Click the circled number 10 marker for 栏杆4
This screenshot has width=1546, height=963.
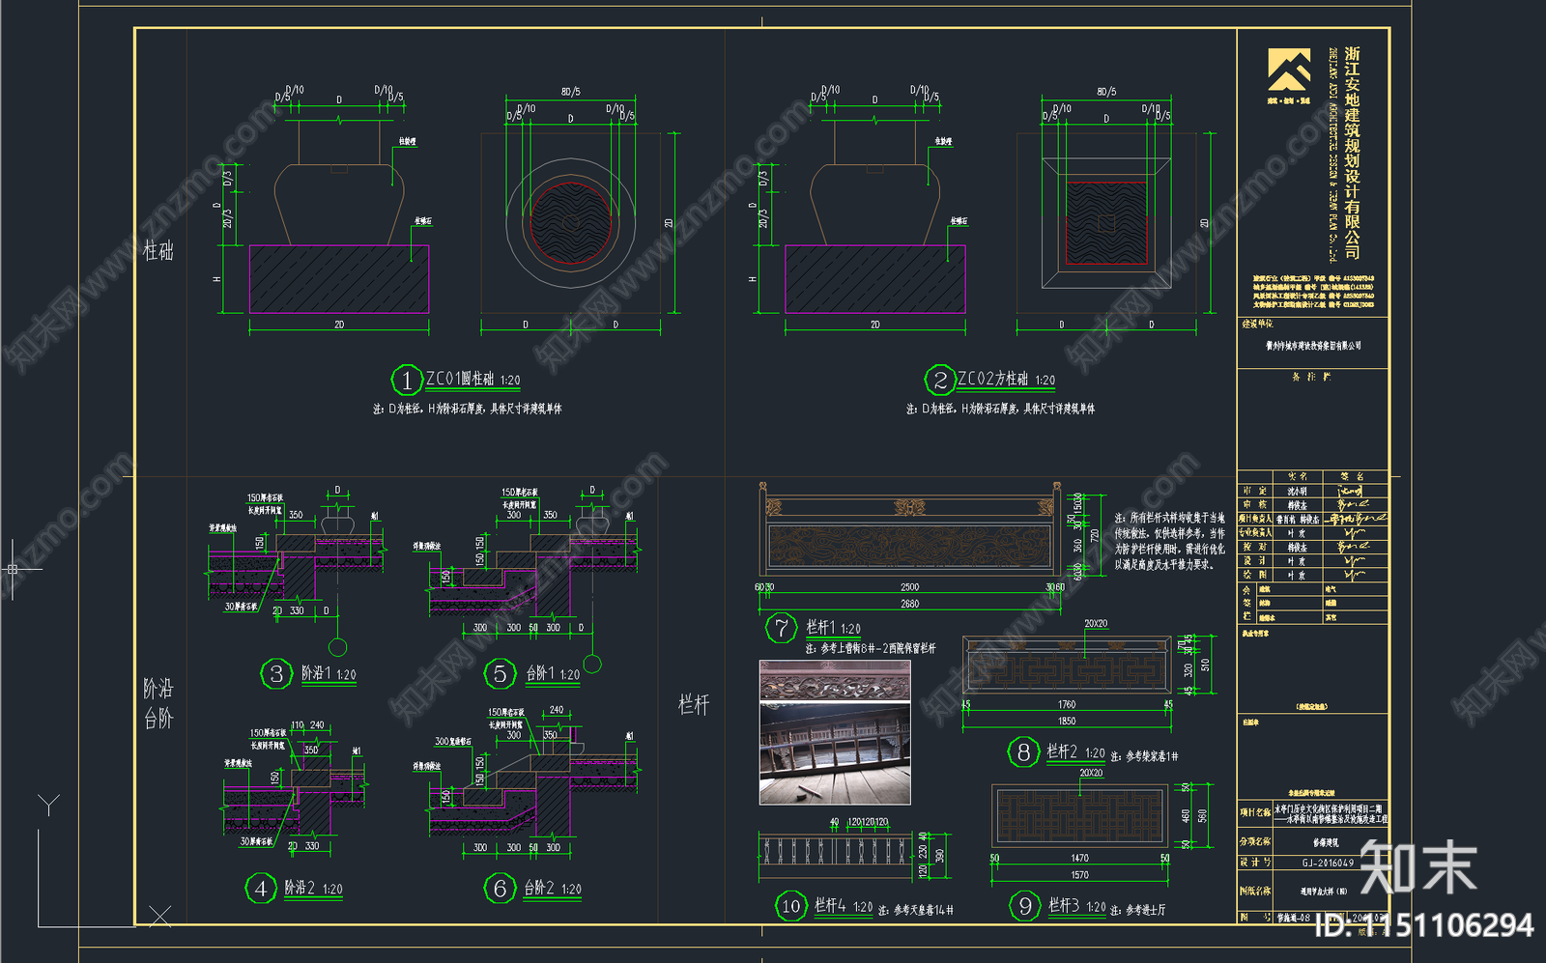coord(791,906)
